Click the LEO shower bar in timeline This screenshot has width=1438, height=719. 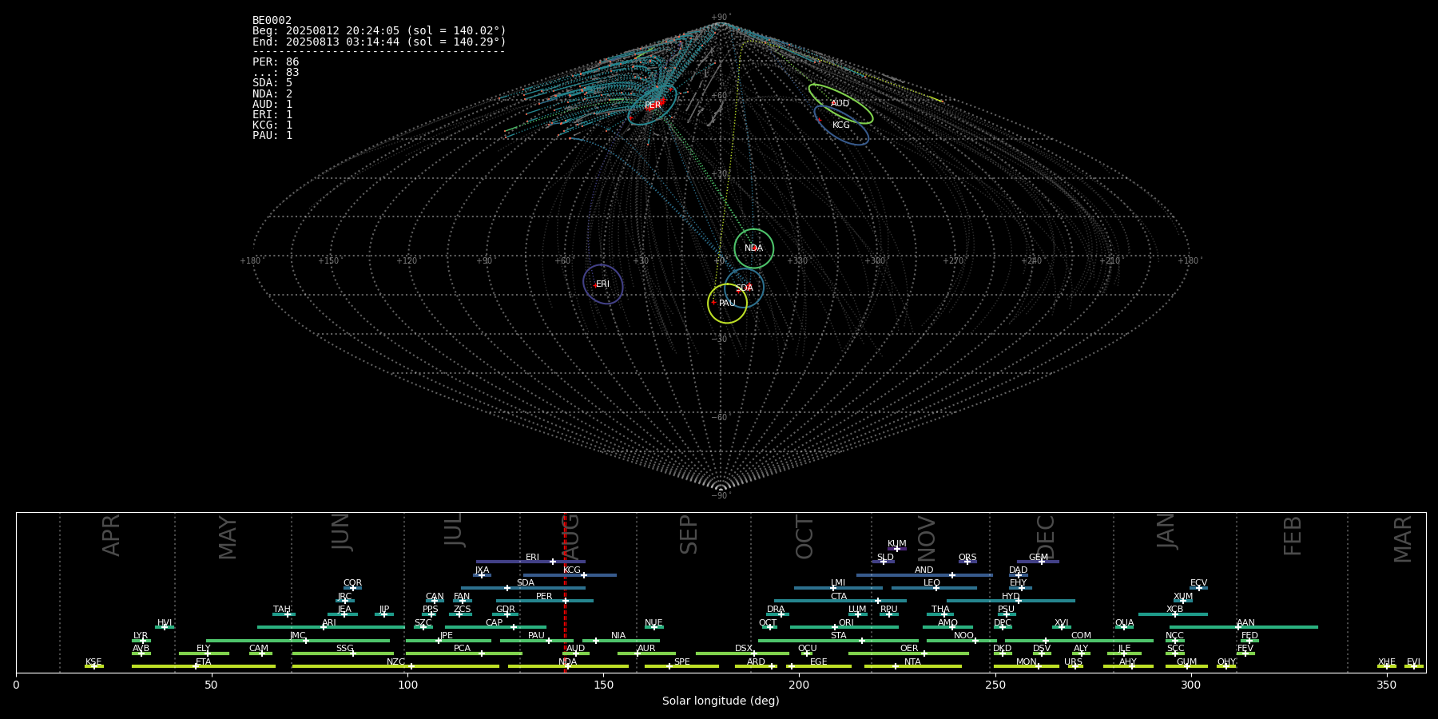click(x=934, y=588)
